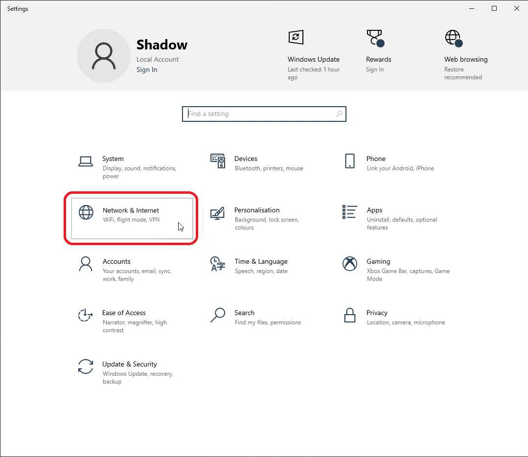Open Search settings title
528x457 pixels.
245,313
